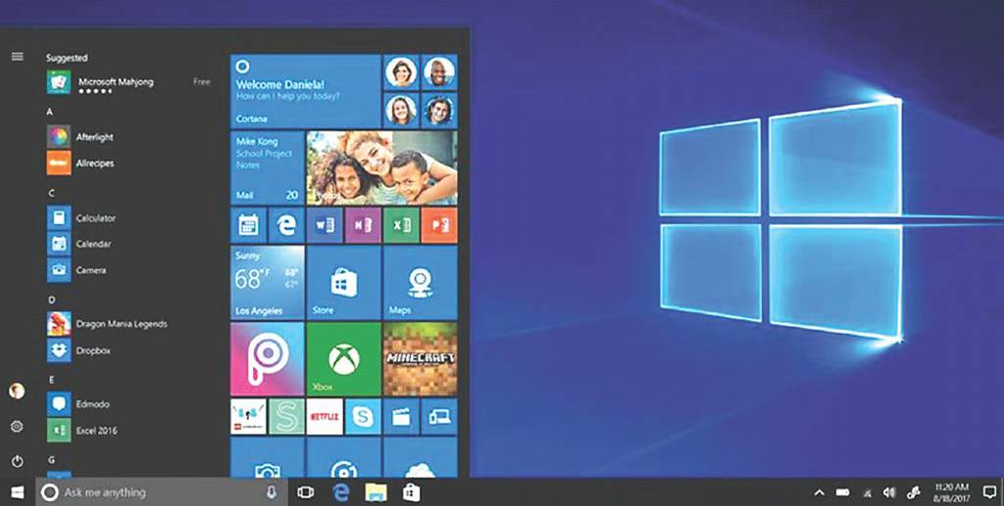Open the Maps tile
The height and width of the screenshot is (506, 1004).
click(420, 283)
